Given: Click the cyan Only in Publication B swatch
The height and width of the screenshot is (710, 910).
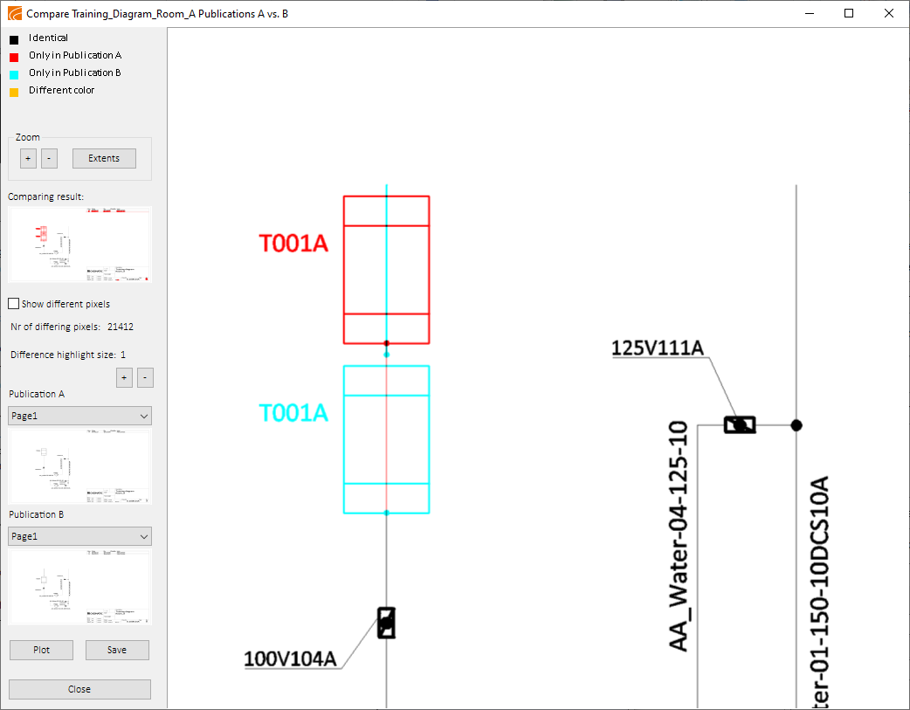Looking at the screenshot, I should pos(14,74).
